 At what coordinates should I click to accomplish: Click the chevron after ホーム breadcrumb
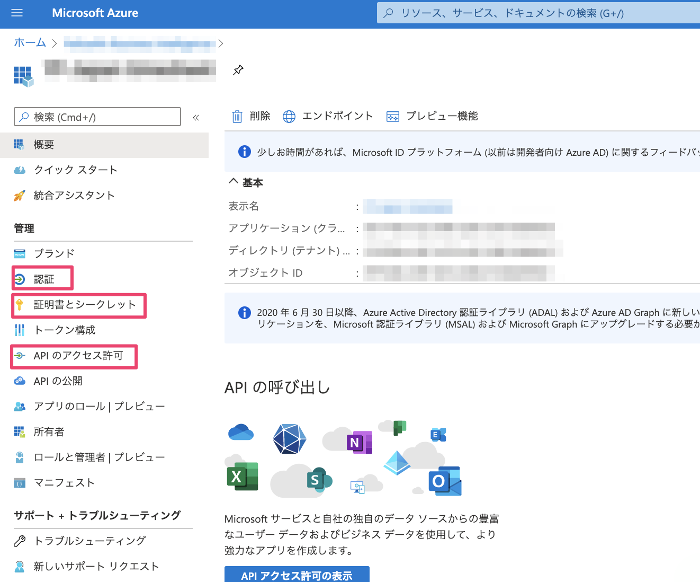tap(55, 43)
